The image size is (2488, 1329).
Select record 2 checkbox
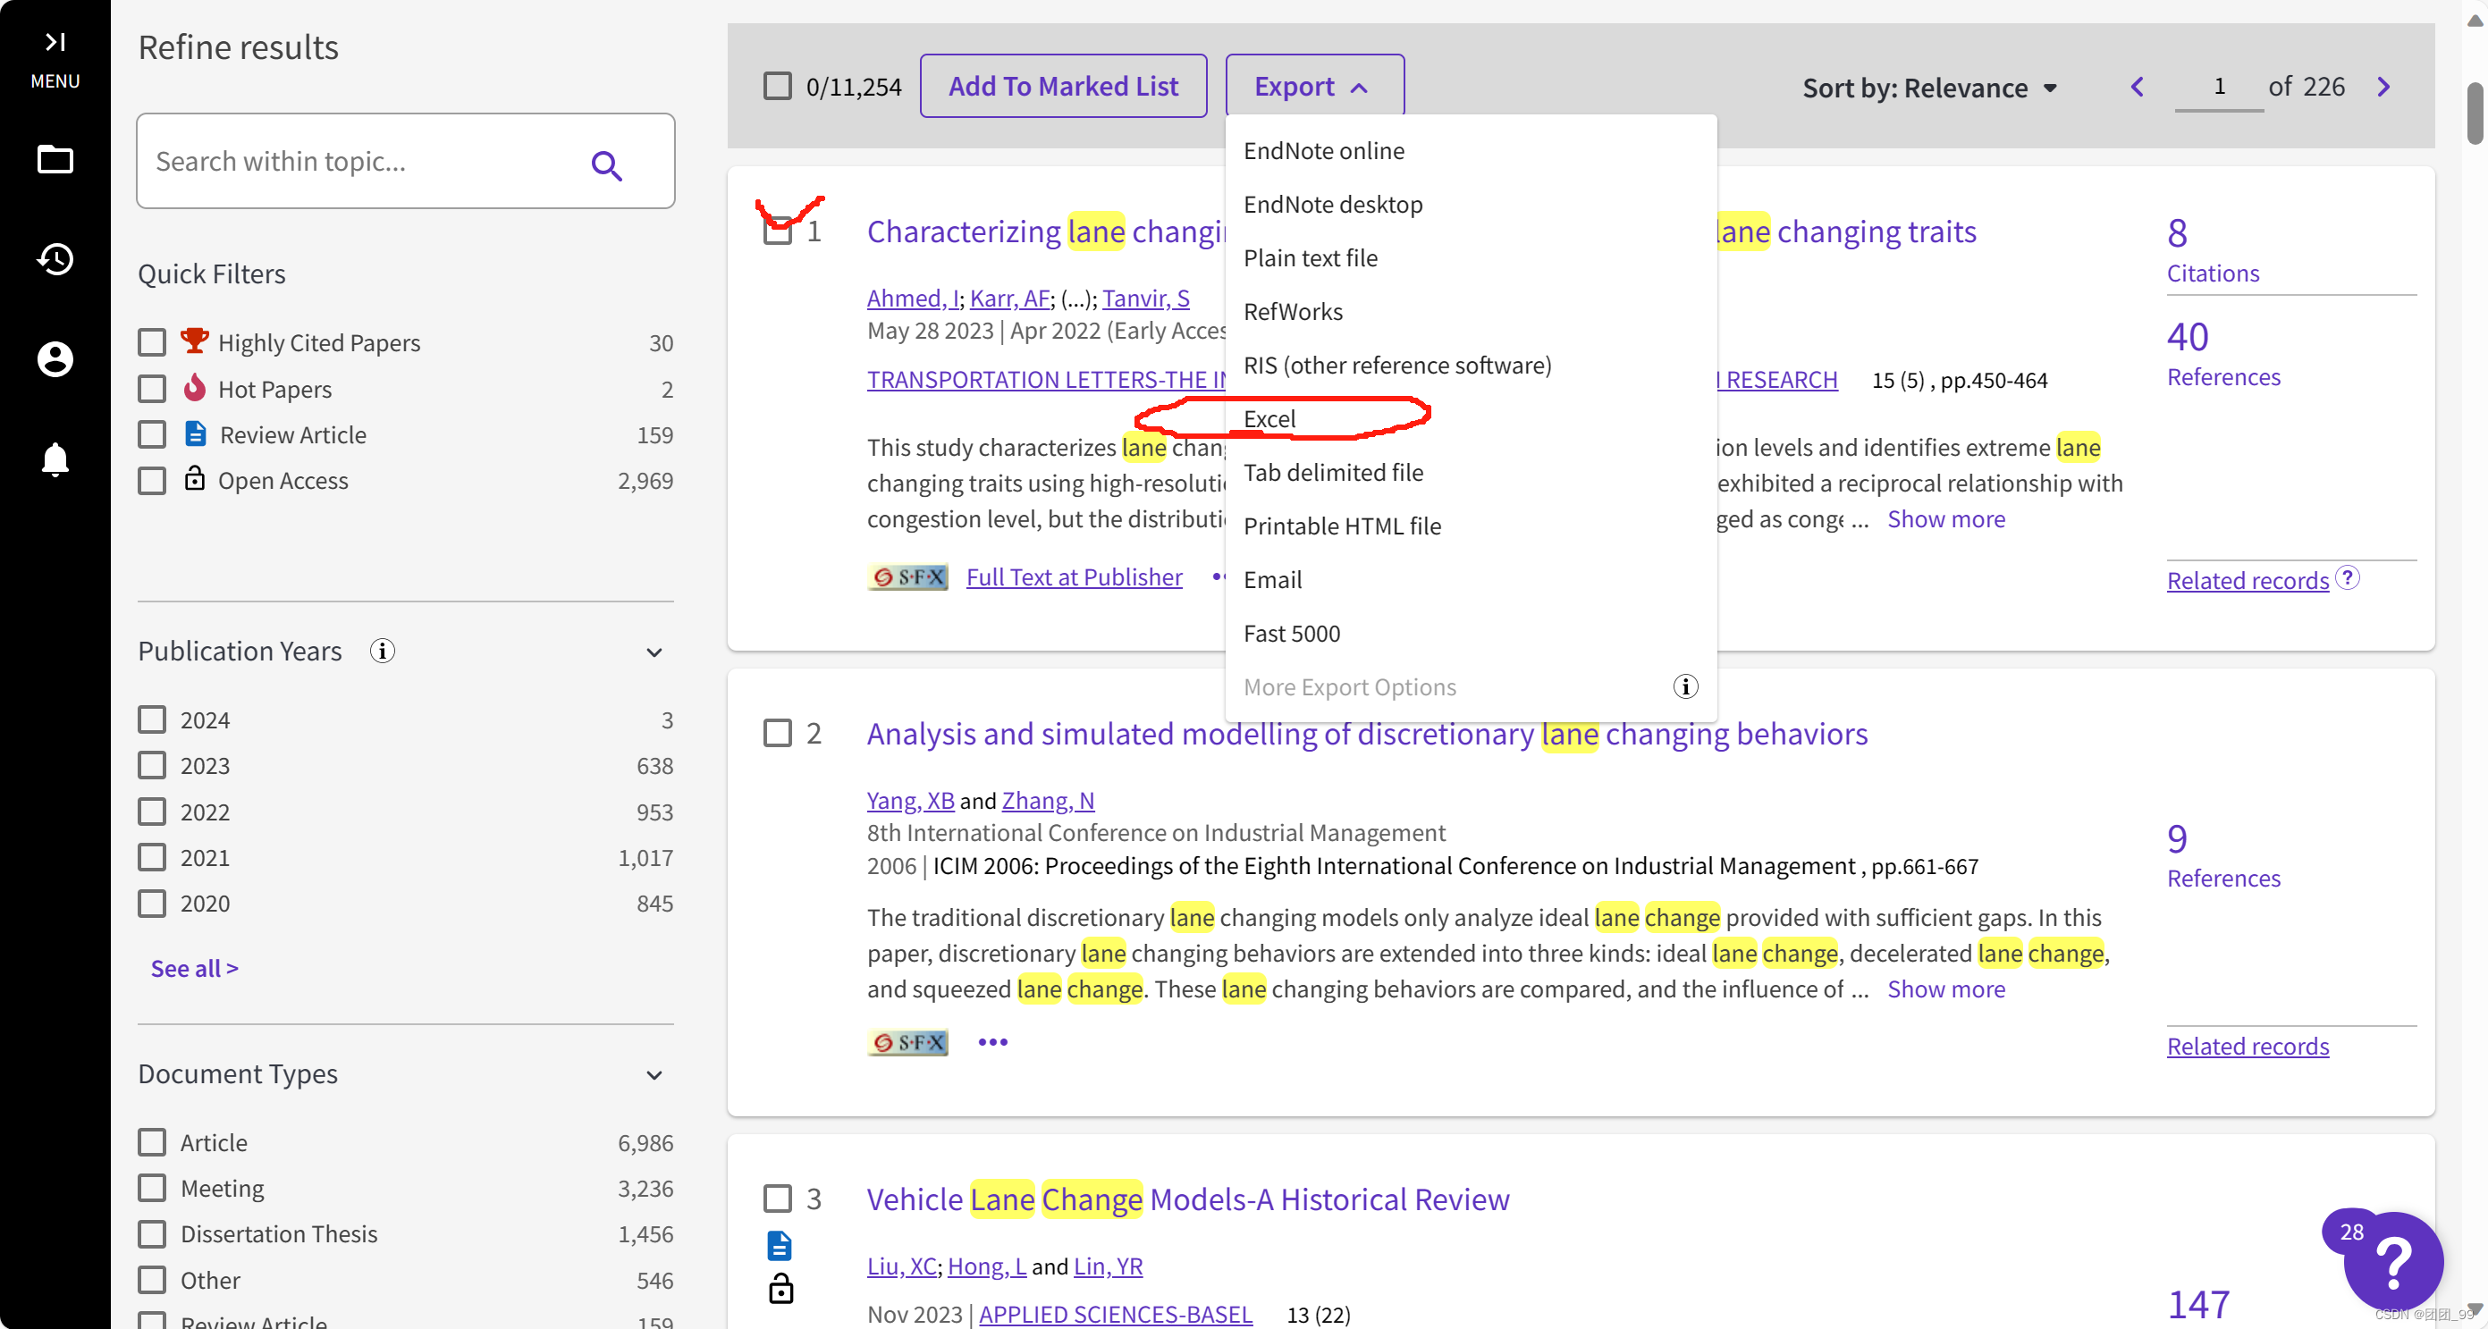(778, 733)
